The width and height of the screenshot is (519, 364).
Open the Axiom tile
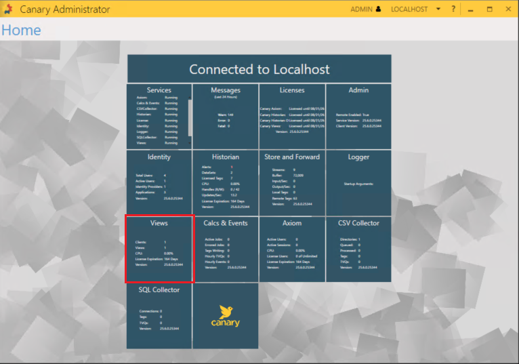click(x=292, y=249)
